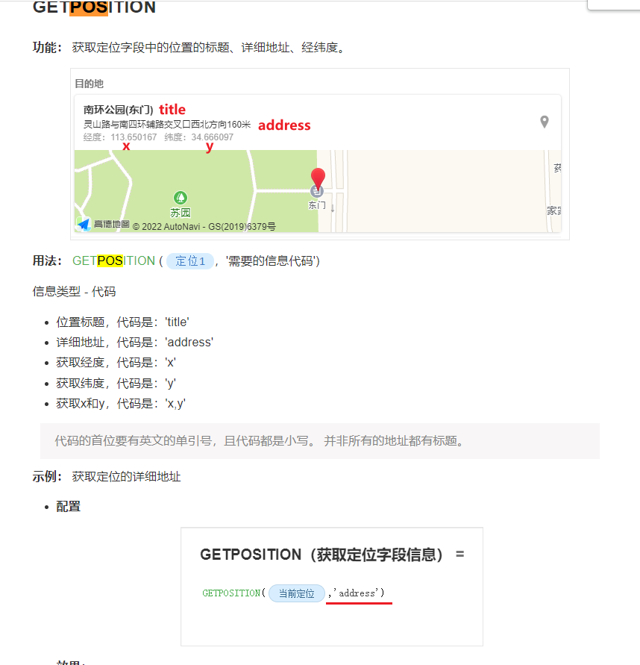Click bullet item 详细地址，代码是：'address'

pos(135,343)
